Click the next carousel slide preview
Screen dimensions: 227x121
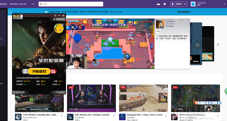[x=196, y=43]
